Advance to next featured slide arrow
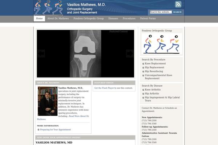This screenshot has height=145, width=218. click(x=130, y=53)
